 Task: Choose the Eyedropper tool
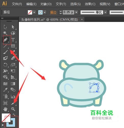click(5, 90)
